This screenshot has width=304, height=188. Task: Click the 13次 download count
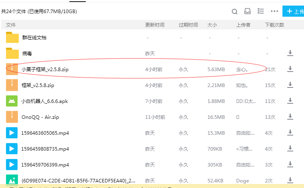point(270,117)
